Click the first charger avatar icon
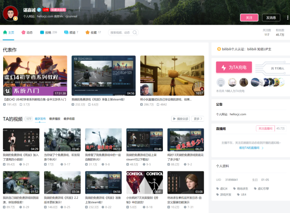Screen dimensions: 290x213 221,82
